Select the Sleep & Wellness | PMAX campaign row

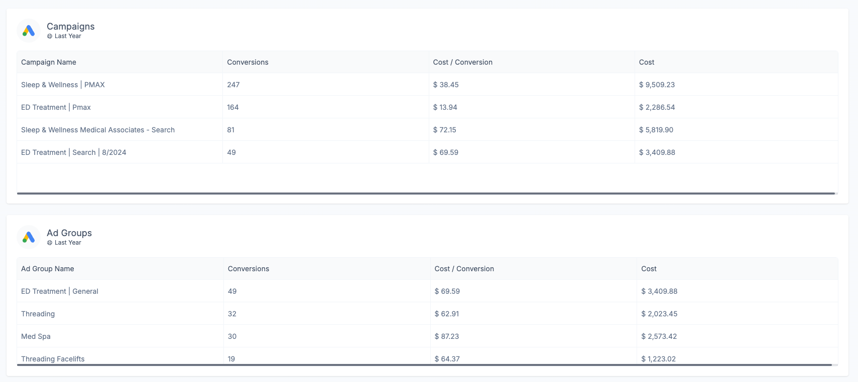[x=427, y=85]
